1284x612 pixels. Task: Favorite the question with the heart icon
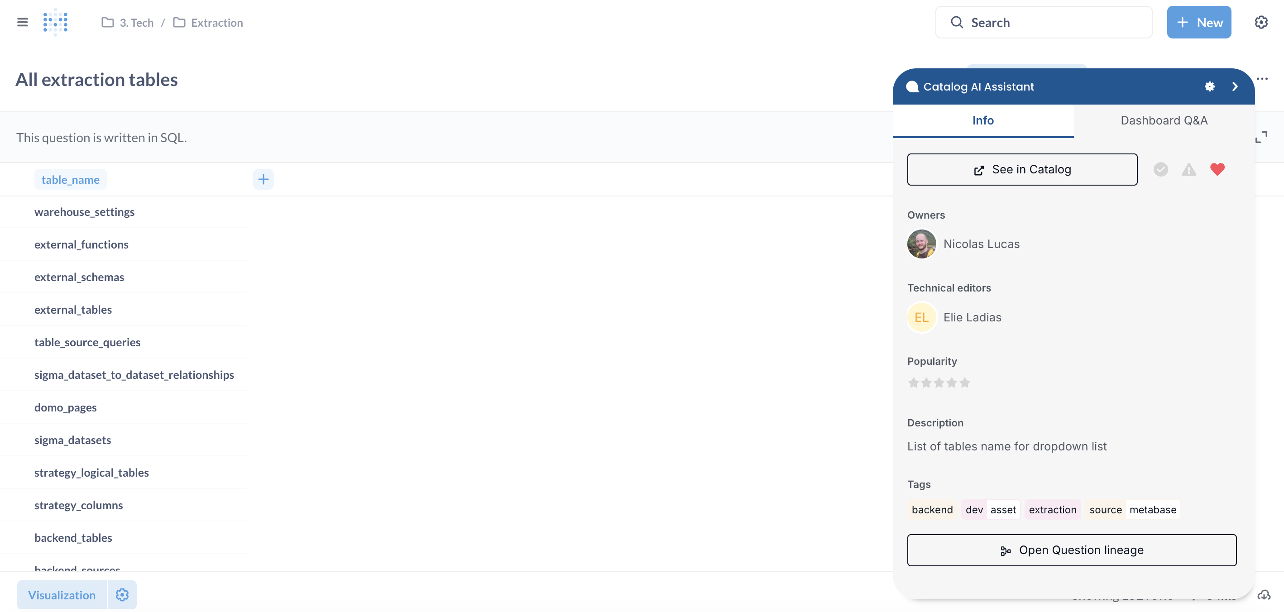(1217, 169)
